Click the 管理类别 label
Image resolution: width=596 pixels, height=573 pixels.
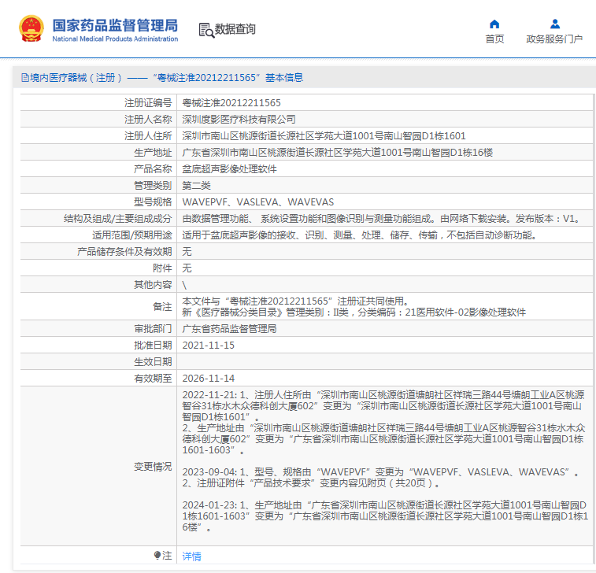(x=153, y=186)
